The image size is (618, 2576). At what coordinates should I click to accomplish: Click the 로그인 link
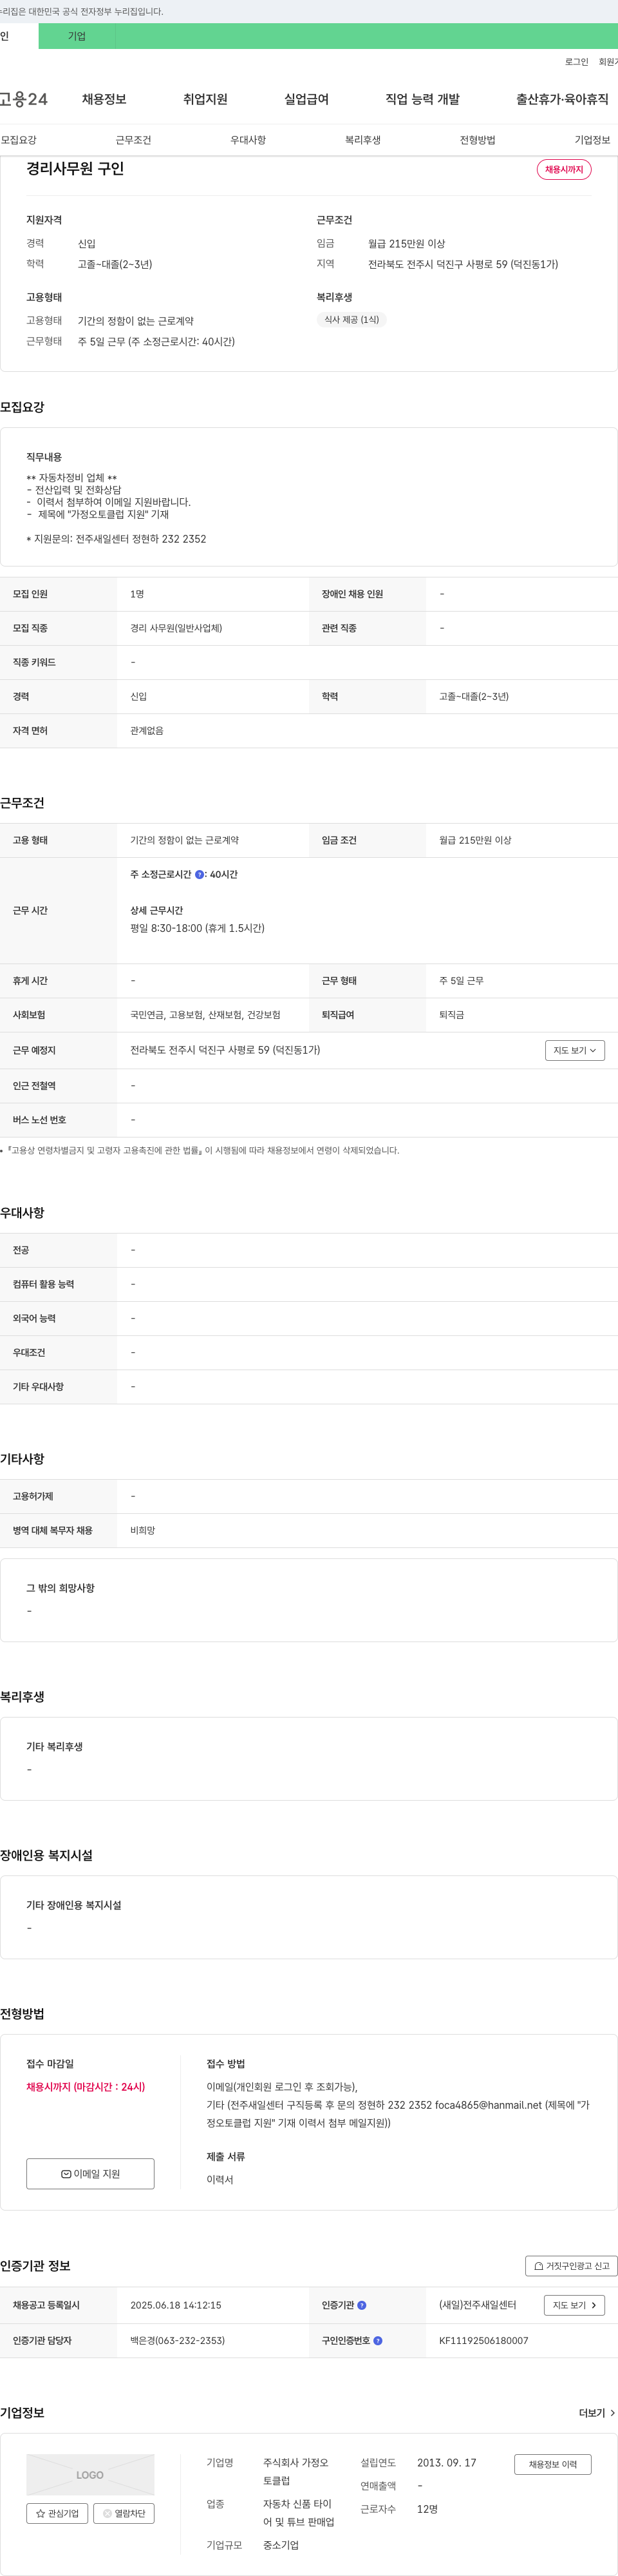(576, 62)
